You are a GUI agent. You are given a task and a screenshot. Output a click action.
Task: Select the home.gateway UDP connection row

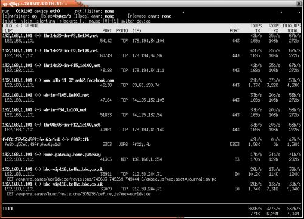pos(151,157)
